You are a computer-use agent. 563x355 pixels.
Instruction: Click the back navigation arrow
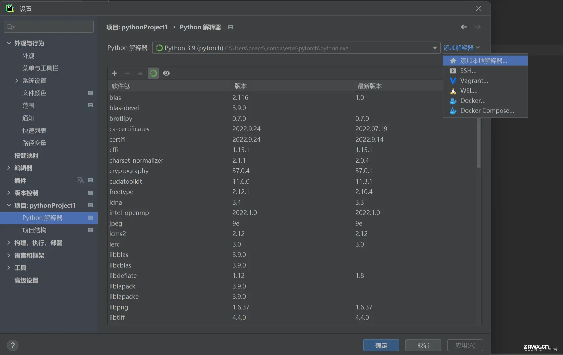coord(464,27)
